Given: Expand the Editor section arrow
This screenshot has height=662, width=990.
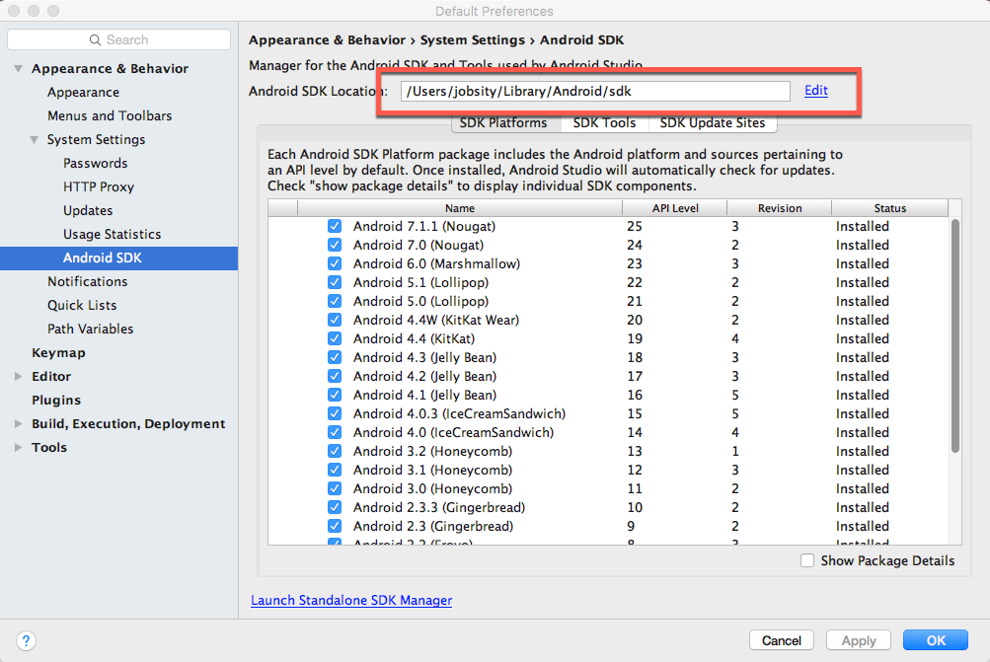Looking at the screenshot, I should tap(19, 376).
